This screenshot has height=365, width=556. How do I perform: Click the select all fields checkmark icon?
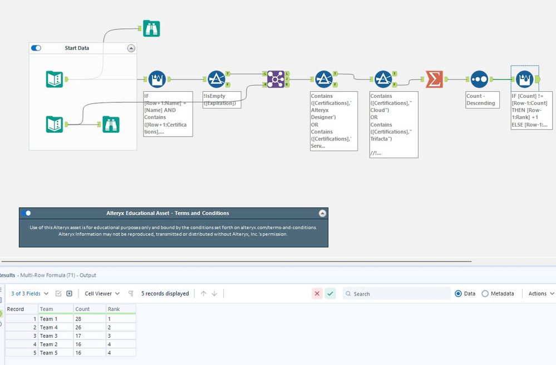[x=58, y=293]
